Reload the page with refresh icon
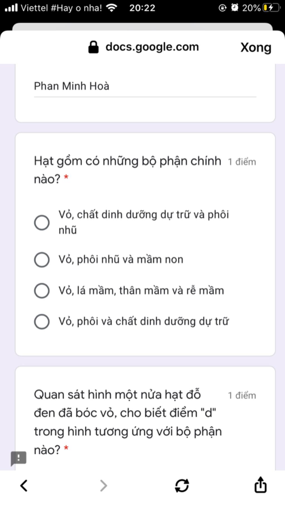Screen dimensions: 285x507 coord(182,486)
